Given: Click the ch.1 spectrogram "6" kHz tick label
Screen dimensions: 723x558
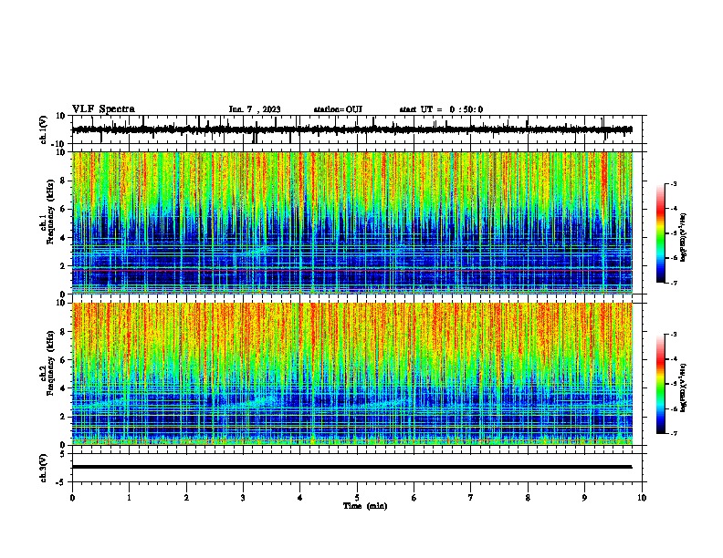Looking at the screenshot, I should (x=64, y=209).
